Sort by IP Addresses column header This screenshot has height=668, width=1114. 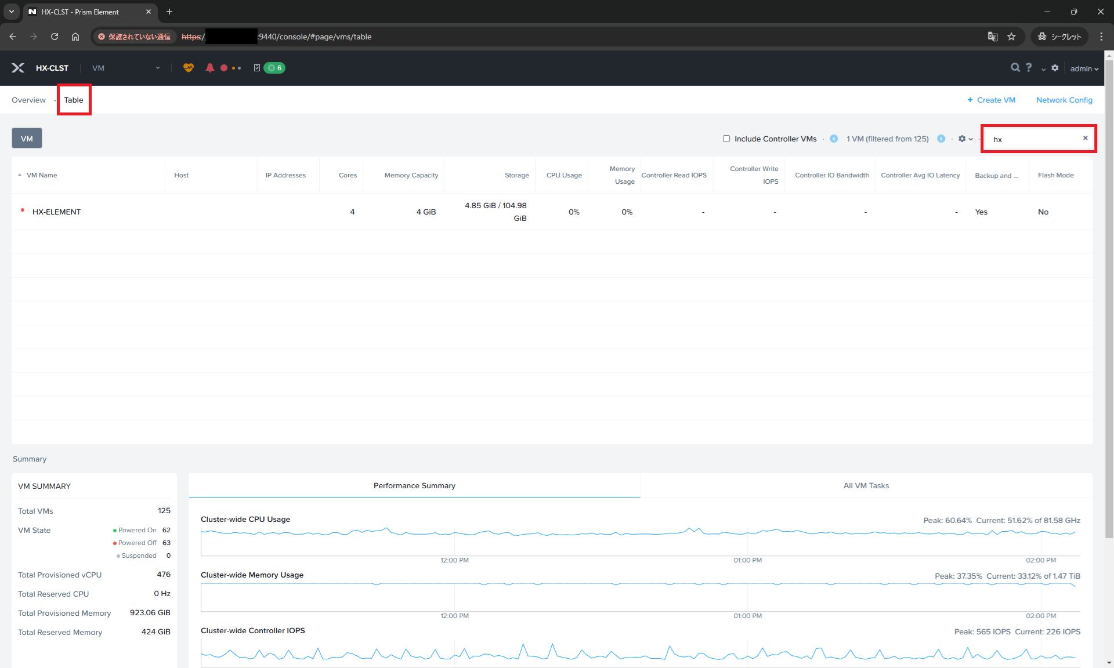click(285, 175)
